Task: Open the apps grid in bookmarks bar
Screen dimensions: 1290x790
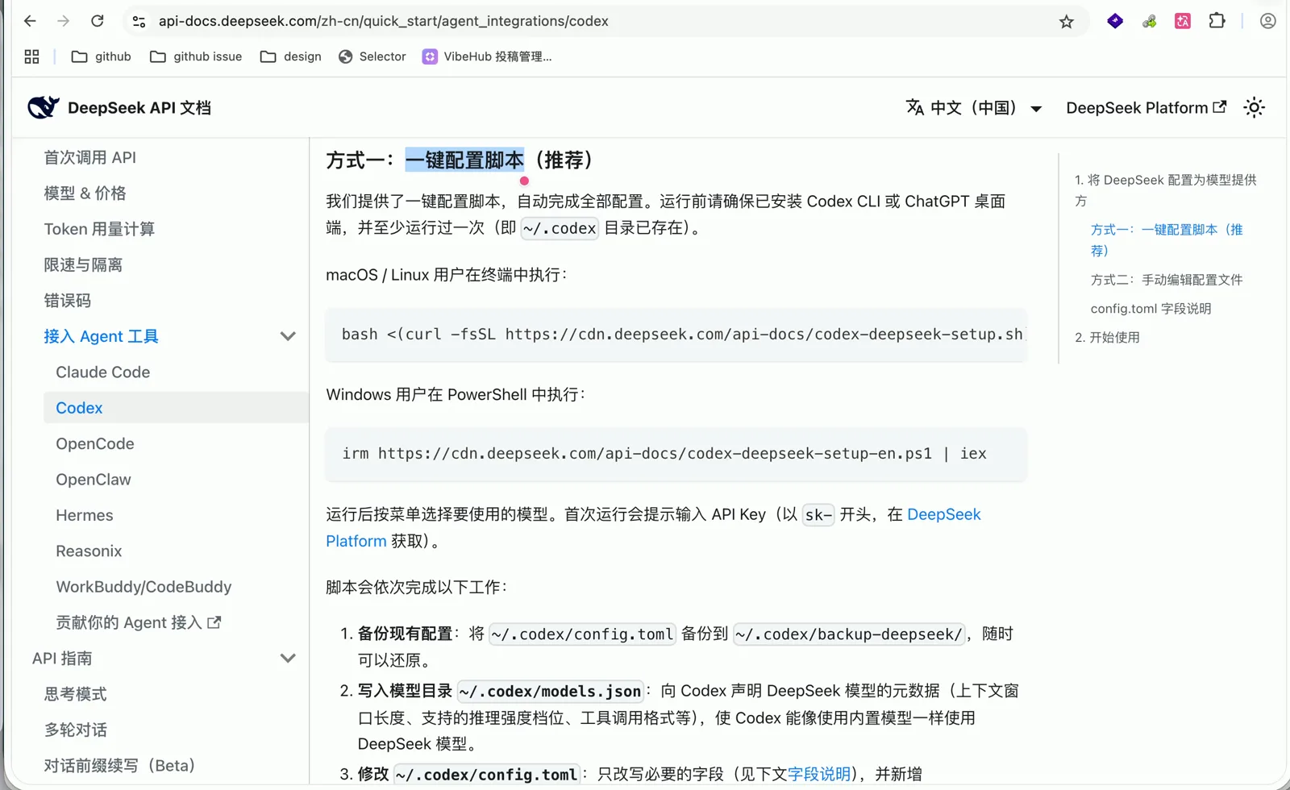Action: point(32,56)
